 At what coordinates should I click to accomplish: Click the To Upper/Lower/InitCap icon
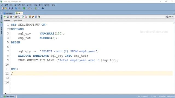click(39, 17)
